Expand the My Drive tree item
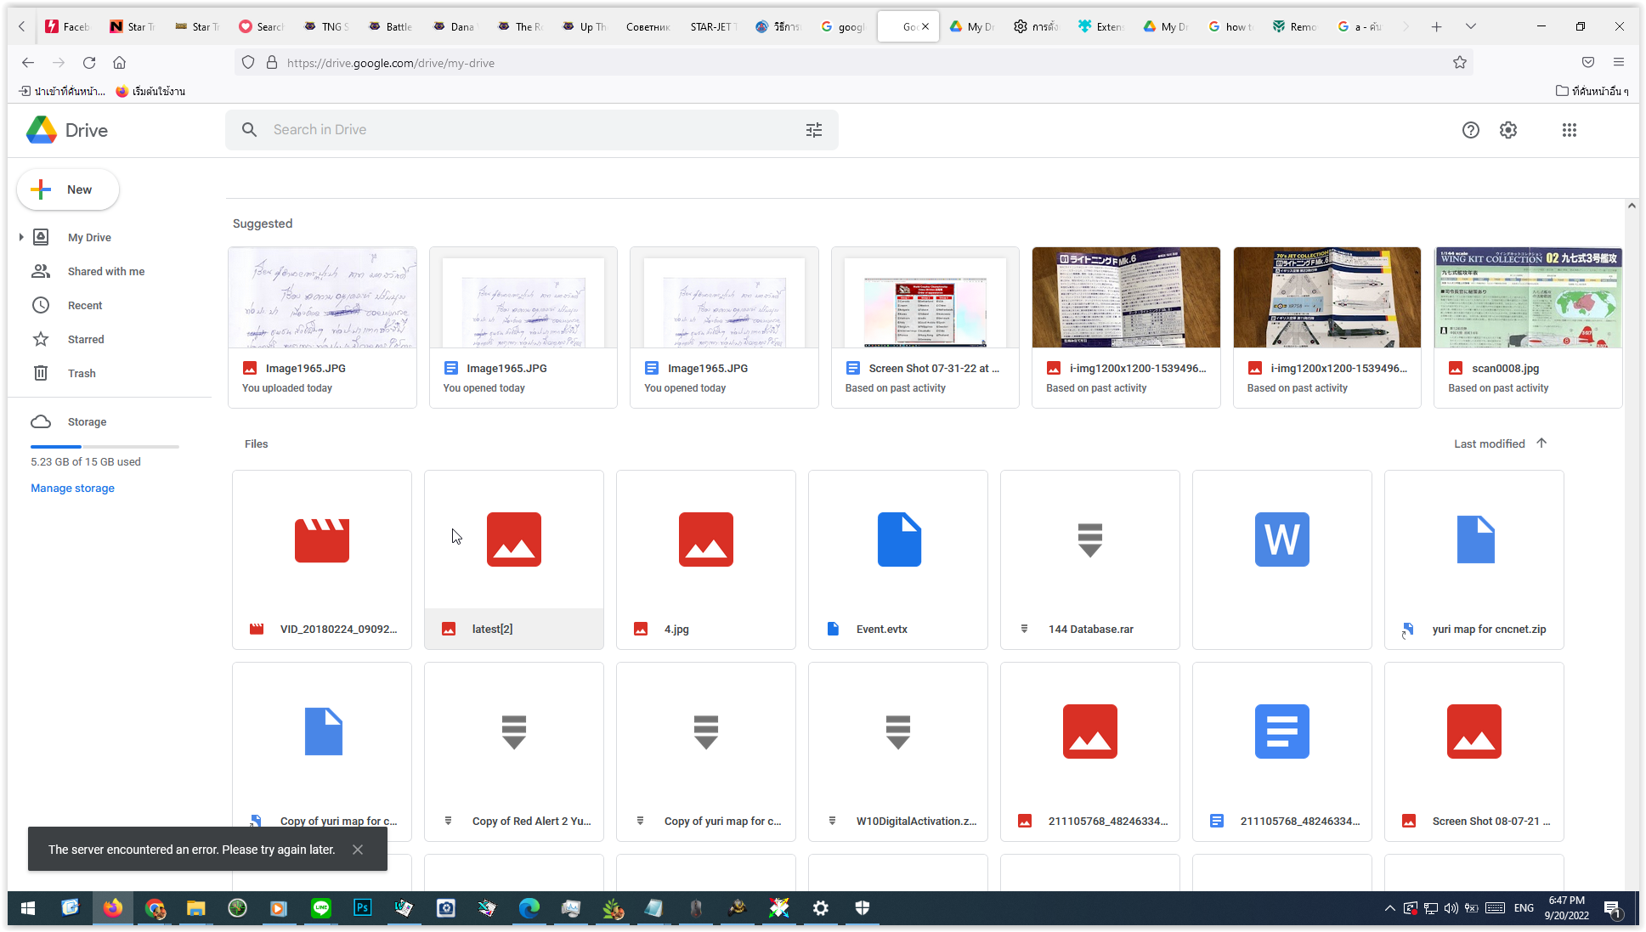Viewport: 1646px width, 932px height. [20, 237]
